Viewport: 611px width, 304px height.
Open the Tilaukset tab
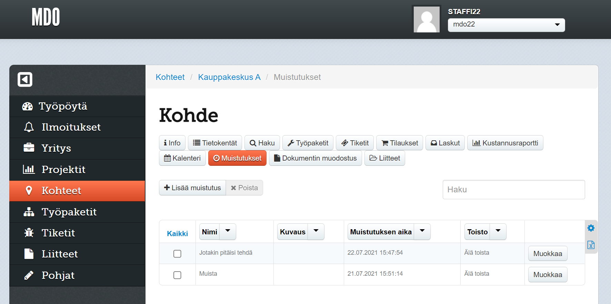click(400, 143)
